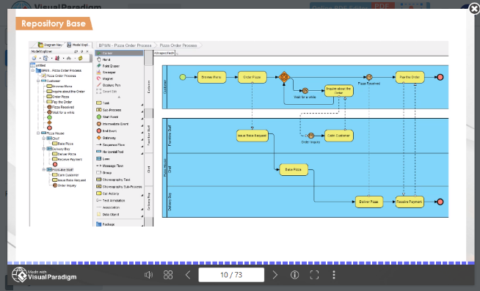This screenshot has width=480, height=291.
Task: Click the Repository Base slide title
Action: 54,23
